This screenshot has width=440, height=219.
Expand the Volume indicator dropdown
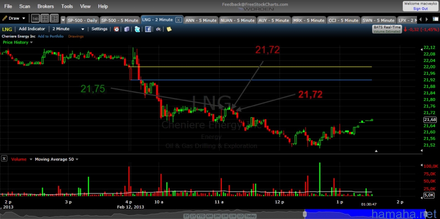30,159
